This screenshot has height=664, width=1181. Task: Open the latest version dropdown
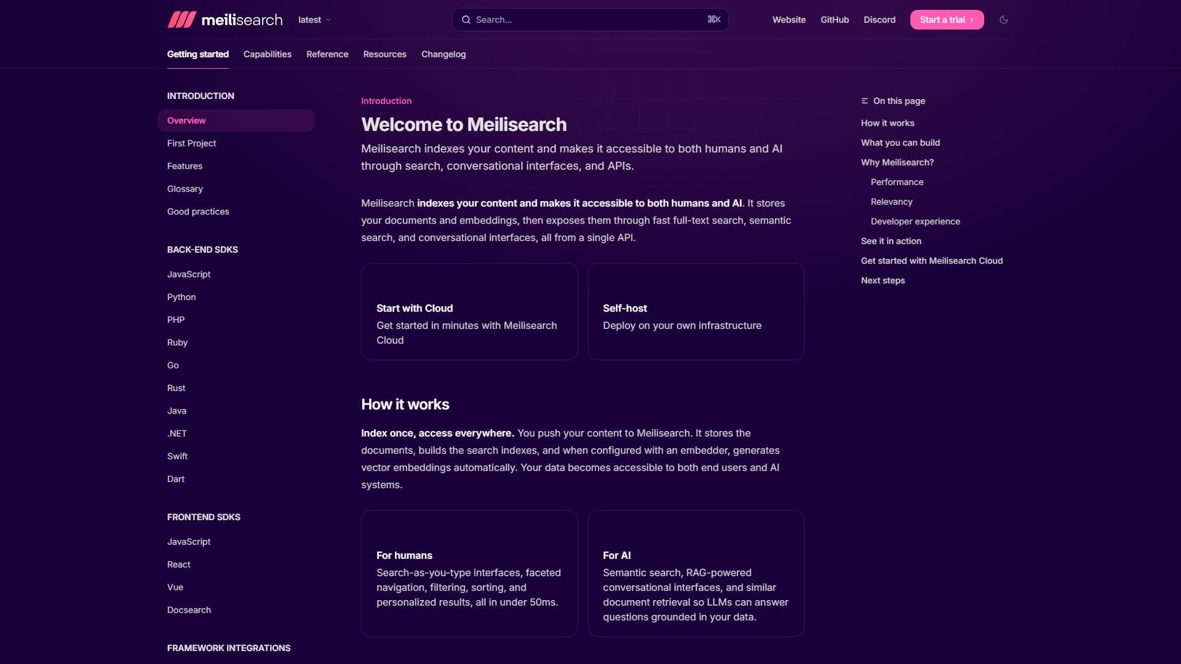pyautogui.click(x=314, y=20)
